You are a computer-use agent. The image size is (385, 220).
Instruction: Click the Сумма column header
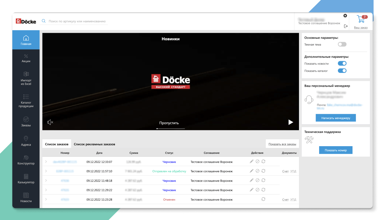(134, 153)
